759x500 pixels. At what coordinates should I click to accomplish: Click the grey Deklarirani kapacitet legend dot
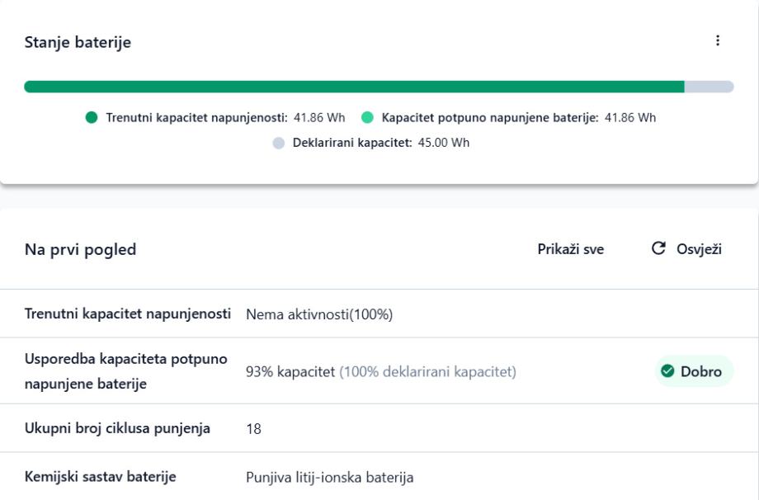pos(278,142)
